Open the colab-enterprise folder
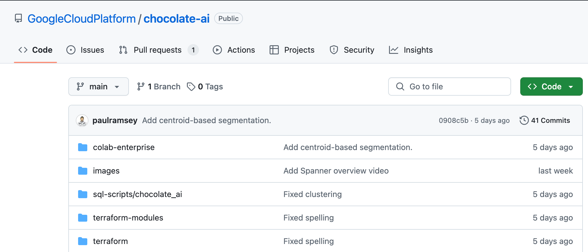This screenshot has width=588, height=252. pyautogui.click(x=124, y=147)
